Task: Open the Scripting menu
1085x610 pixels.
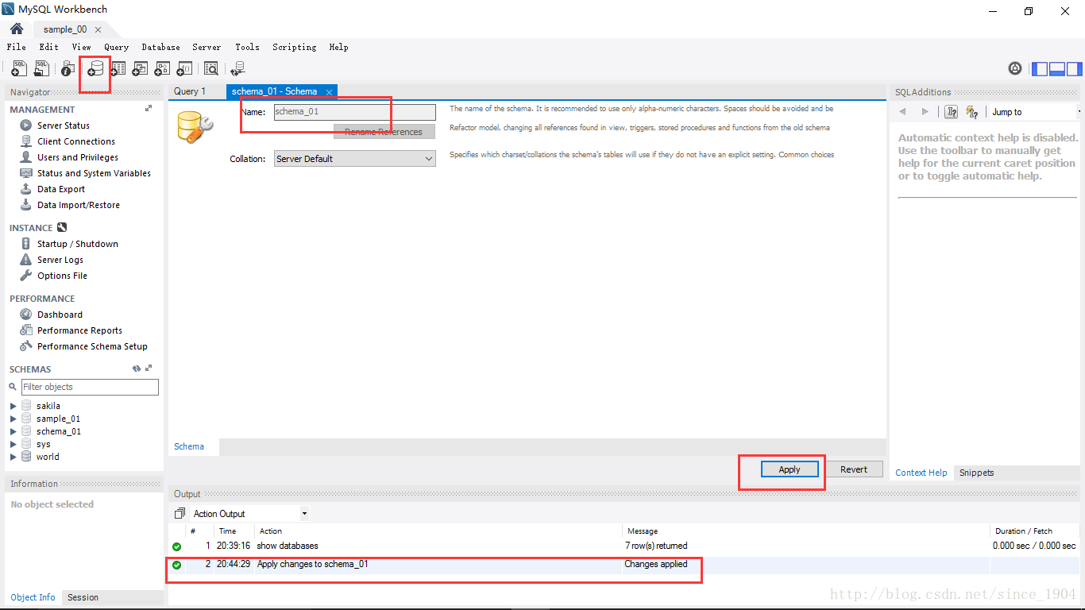Action: coord(295,47)
